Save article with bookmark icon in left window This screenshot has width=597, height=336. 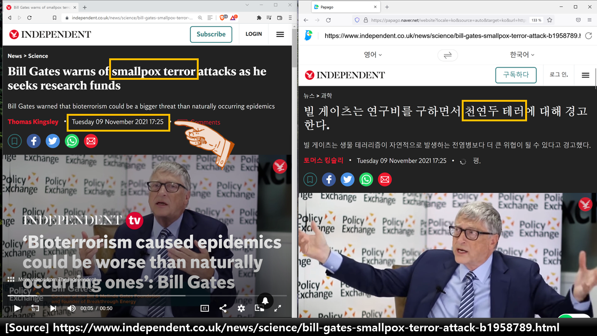click(14, 141)
